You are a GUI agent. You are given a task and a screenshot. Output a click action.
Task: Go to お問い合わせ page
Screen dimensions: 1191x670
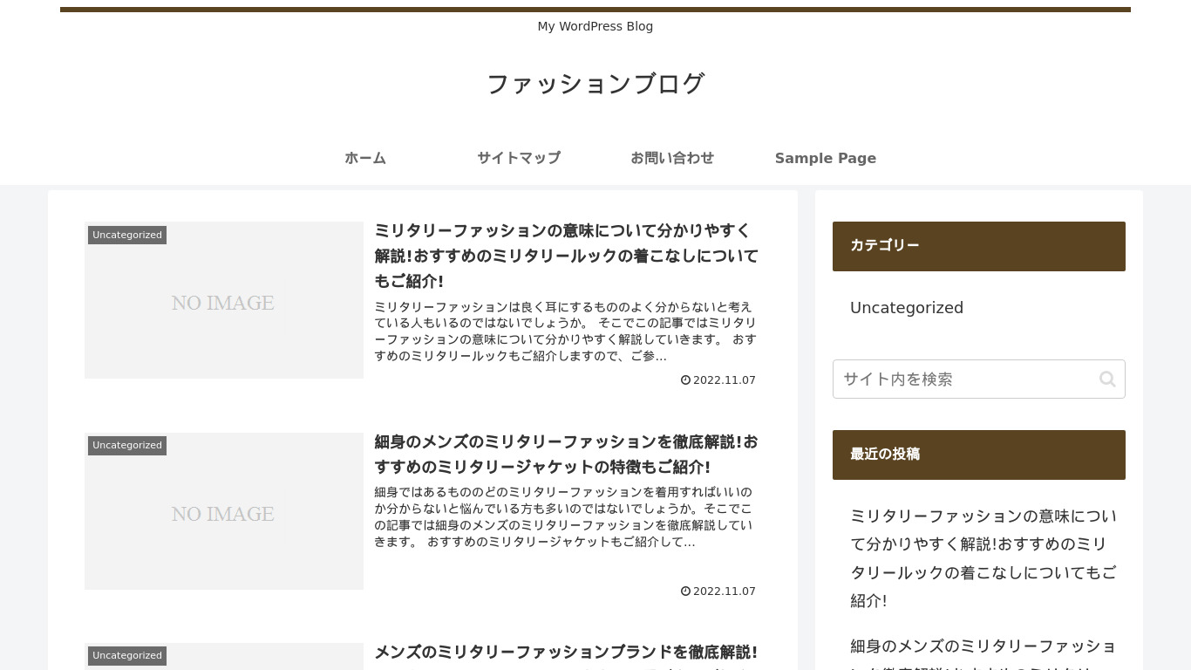(x=671, y=158)
